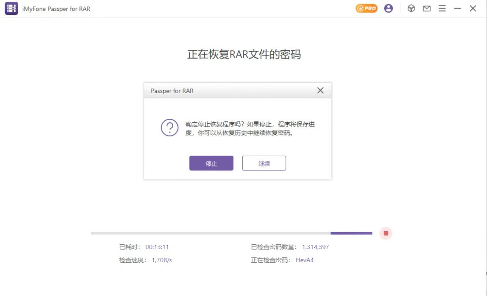Open the user account icon
Viewport: 487px width, 296px height.
[388, 8]
